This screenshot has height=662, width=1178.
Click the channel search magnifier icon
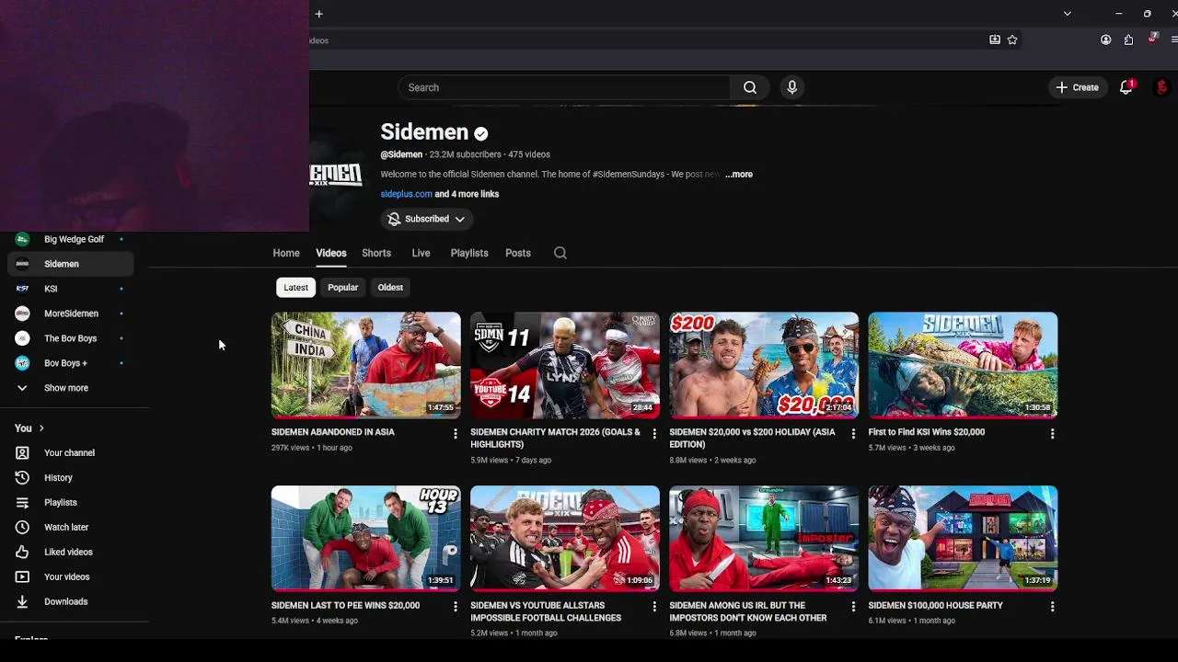pos(560,253)
